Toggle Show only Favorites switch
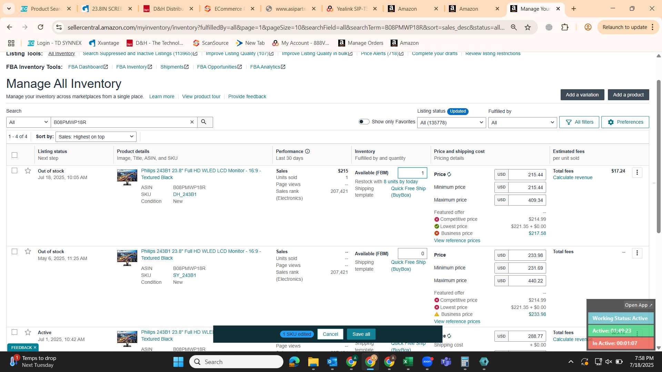Image resolution: width=662 pixels, height=372 pixels. [x=364, y=122]
